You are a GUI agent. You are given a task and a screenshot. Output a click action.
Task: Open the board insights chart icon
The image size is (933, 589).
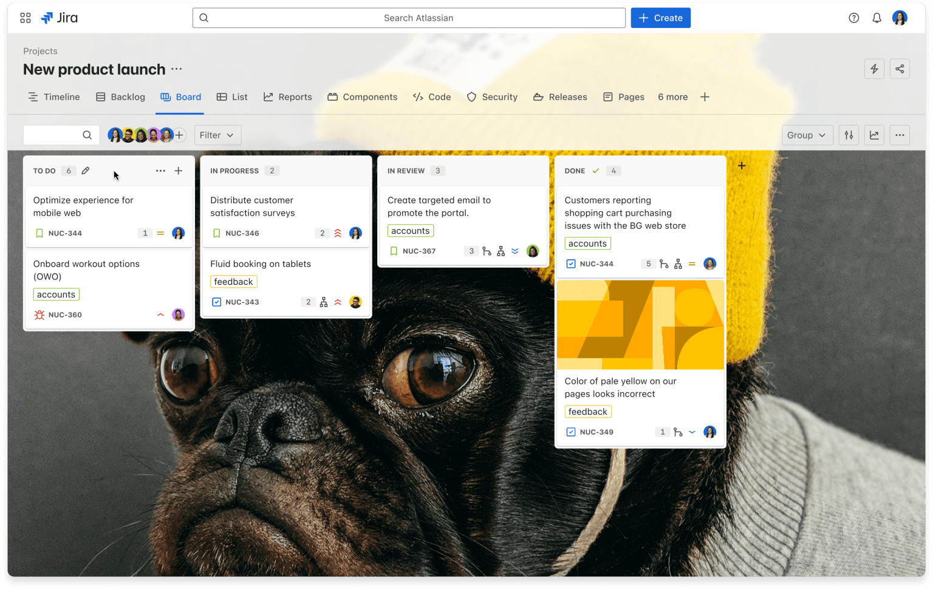(874, 135)
